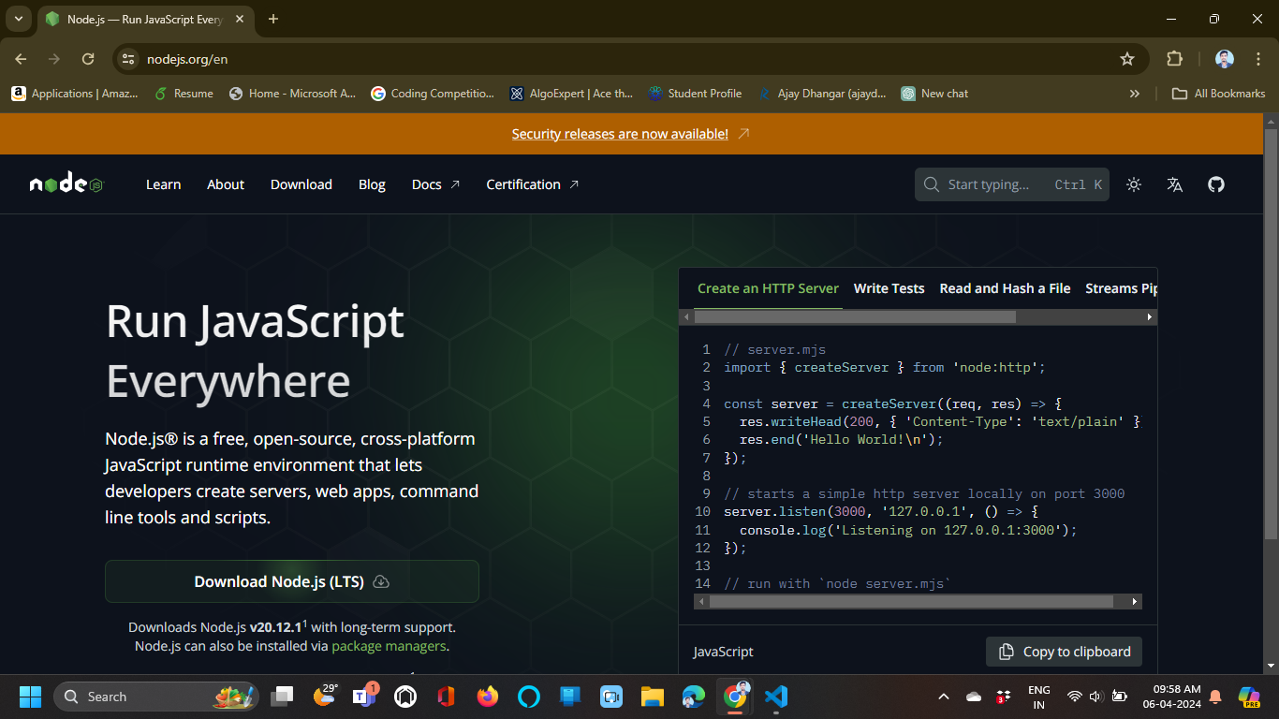The image size is (1279, 719).
Task: Switch to the Streams Pipeline tab
Action: (x=1121, y=288)
